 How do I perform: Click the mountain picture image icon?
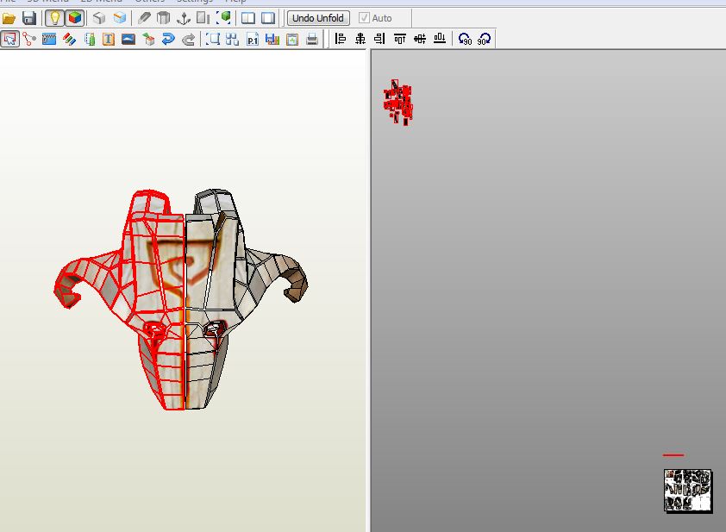[128, 40]
